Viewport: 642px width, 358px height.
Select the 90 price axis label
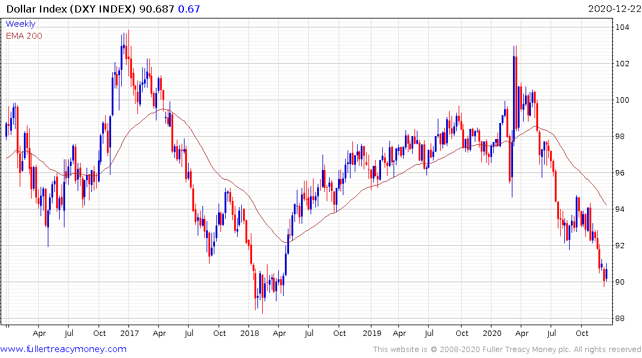point(620,282)
